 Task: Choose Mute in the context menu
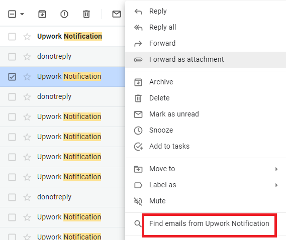click(x=206, y=201)
